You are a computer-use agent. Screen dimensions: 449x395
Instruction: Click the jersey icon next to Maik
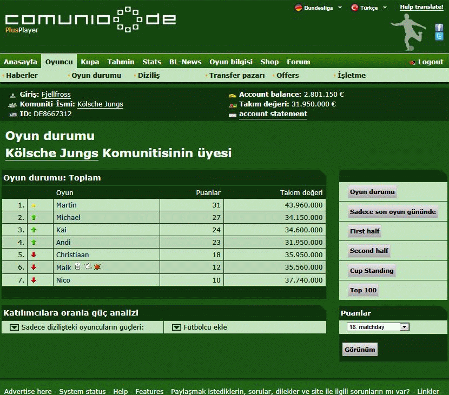tap(77, 266)
